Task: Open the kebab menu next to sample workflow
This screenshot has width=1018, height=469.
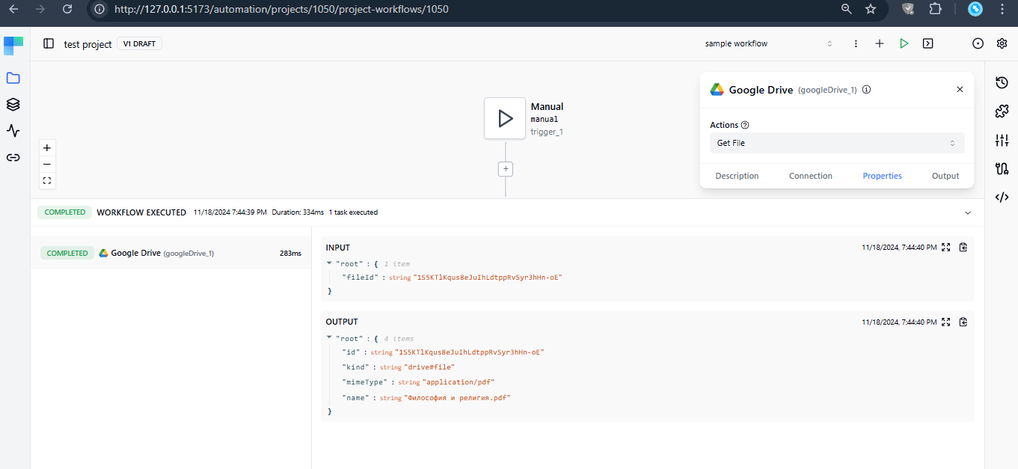Action: point(856,43)
